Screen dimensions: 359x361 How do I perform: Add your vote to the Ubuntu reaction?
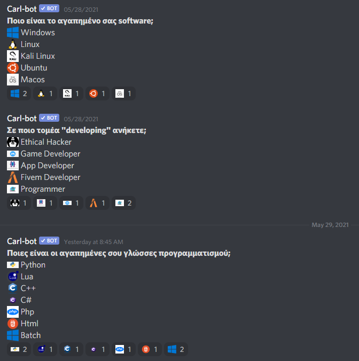coord(97,93)
